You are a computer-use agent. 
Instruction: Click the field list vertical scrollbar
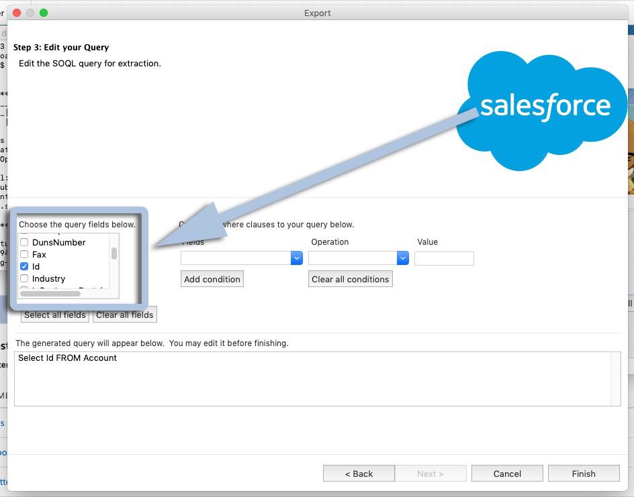114,254
